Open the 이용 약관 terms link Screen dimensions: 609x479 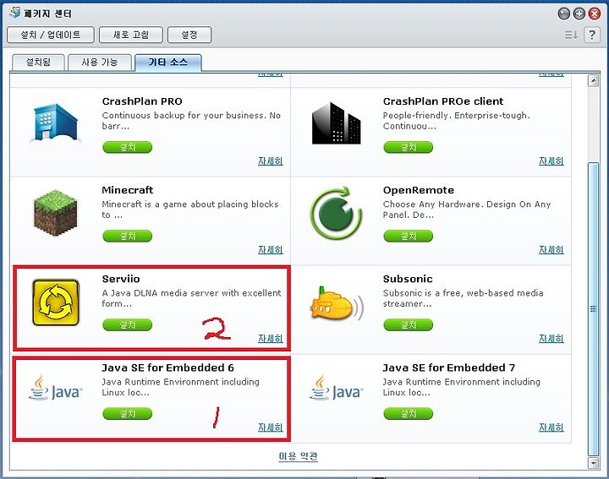299,456
